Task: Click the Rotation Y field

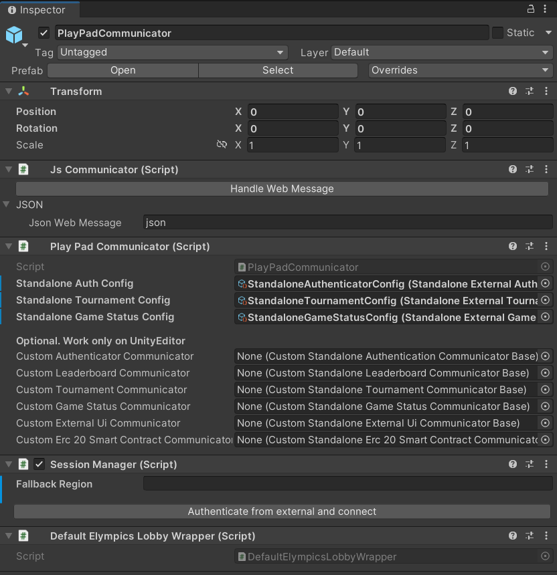Action: click(400, 128)
